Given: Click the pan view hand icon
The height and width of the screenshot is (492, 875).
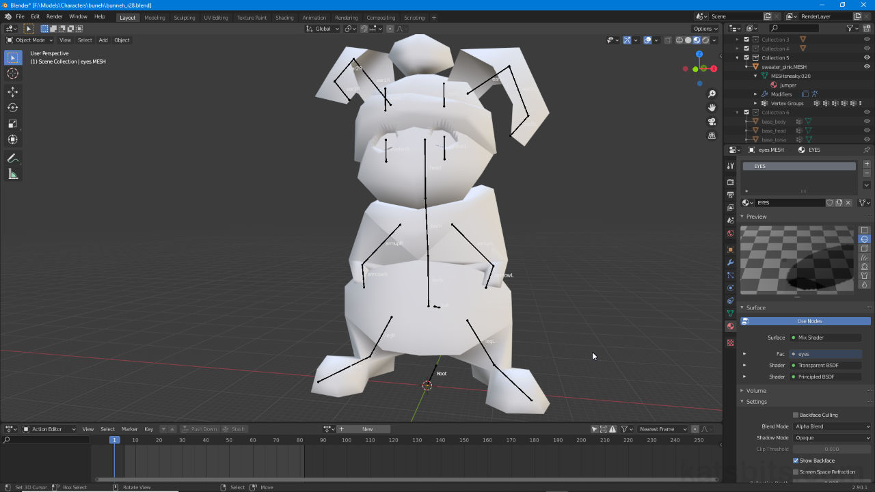Looking at the screenshot, I should (712, 107).
